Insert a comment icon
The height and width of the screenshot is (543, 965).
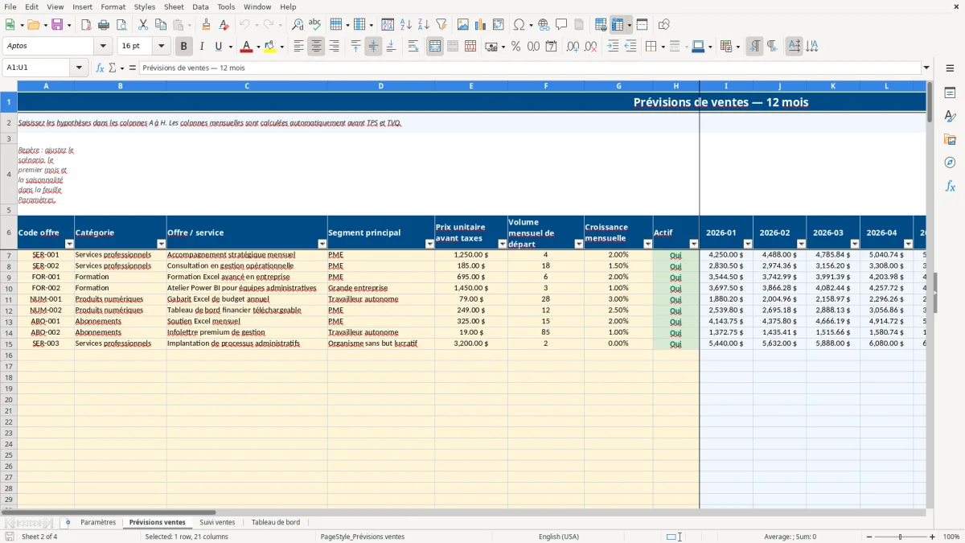(x=561, y=25)
